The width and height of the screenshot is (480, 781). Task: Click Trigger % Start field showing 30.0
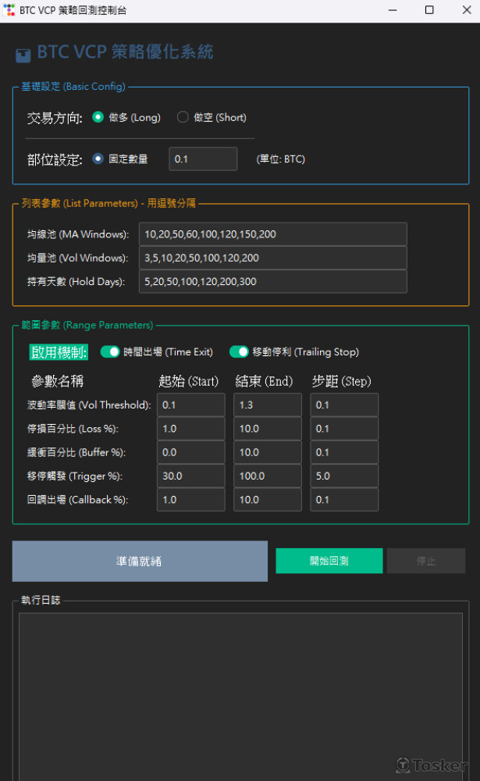coord(190,476)
